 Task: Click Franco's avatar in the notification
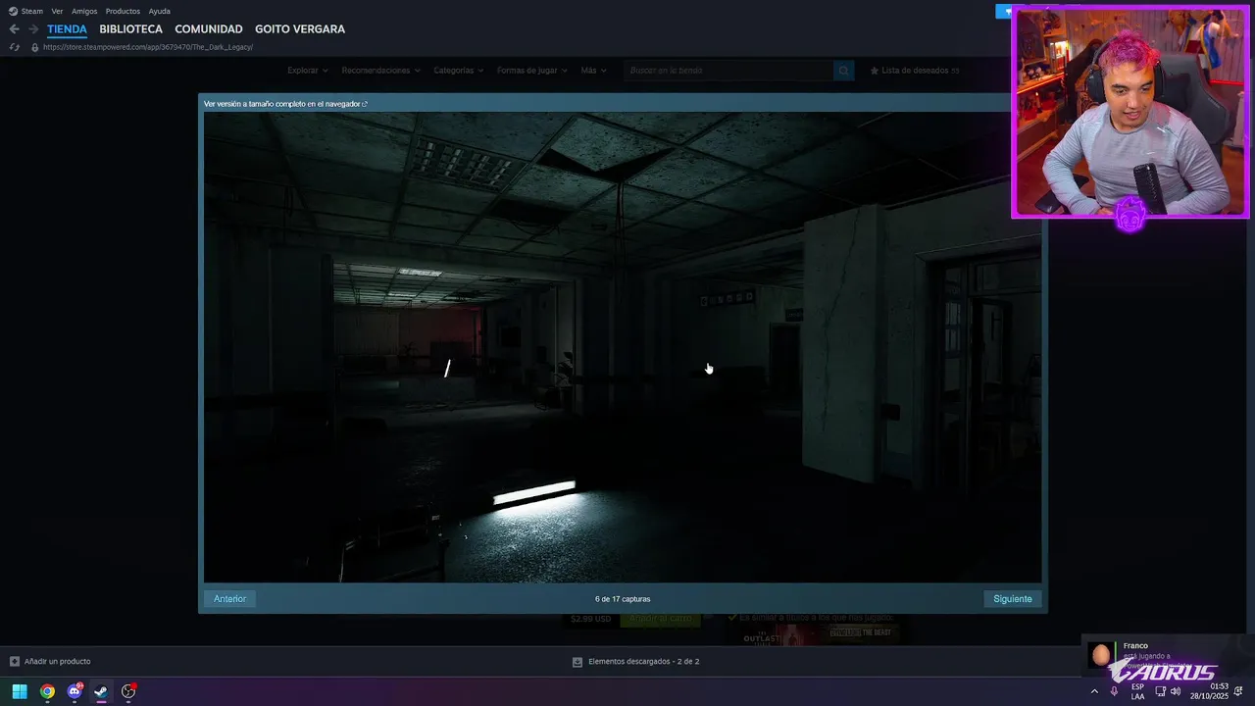(1101, 655)
